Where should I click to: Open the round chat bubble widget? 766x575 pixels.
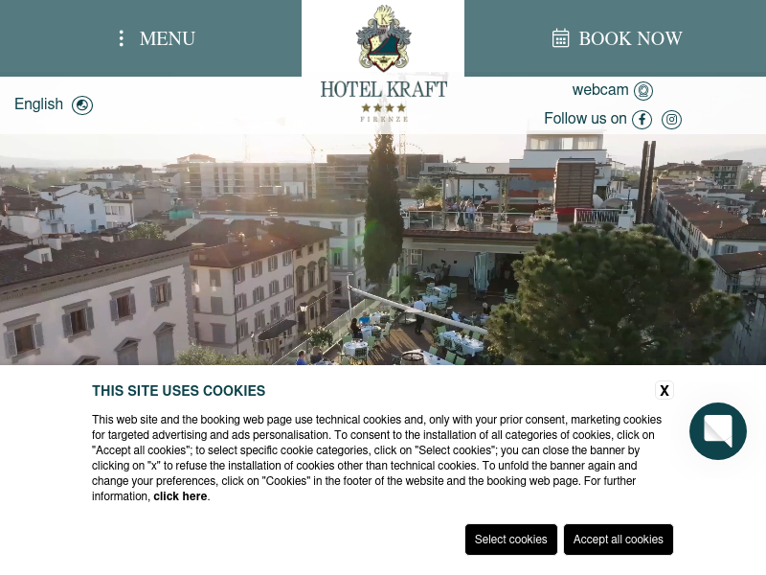717,431
